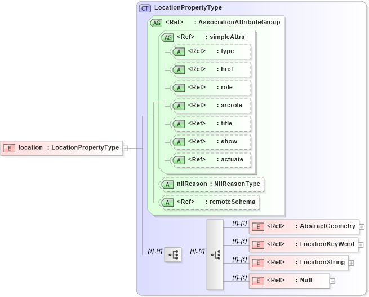Select the 'location : LocationPropertyType' element label
Image resolution: width=369 pixels, height=297 pixels.
point(69,147)
